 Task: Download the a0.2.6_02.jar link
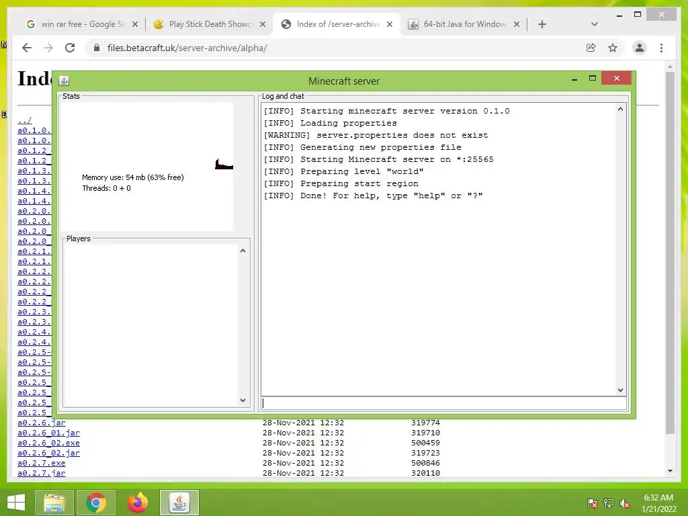point(48,454)
